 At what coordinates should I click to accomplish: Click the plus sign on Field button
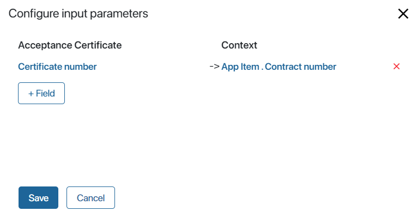(31, 94)
